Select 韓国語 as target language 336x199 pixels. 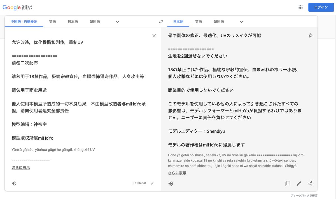219,22
